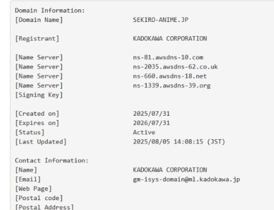Click the [Postal Address] label
Image resolution: width=274 pixels, height=210 pixels.
pyautogui.click(x=44, y=207)
